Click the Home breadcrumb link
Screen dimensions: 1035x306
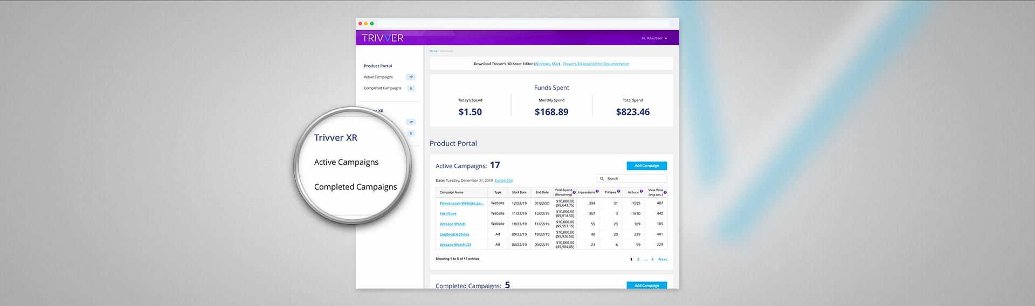pos(433,51)
